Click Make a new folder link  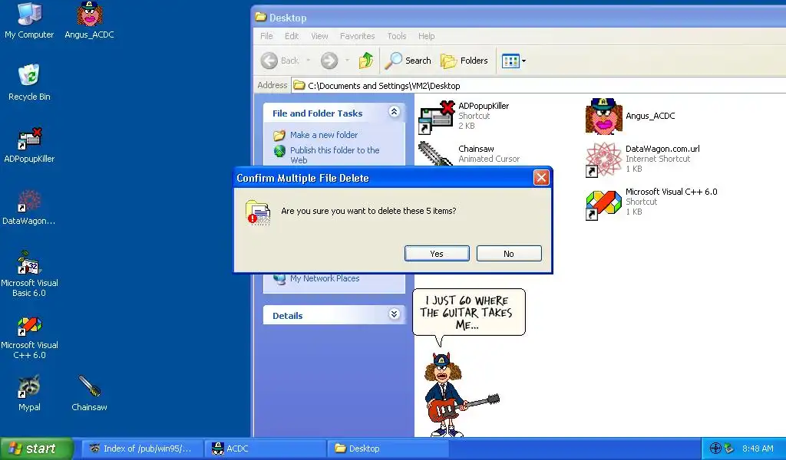[323, 135]
